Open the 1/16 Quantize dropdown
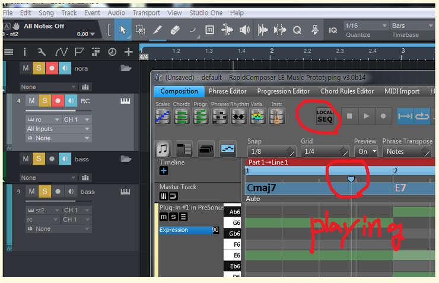439x283 pixels. [x=365, y=26]
